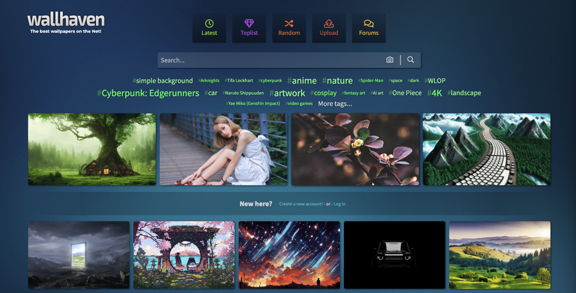Open the meteor shower sky wallpaper

[x=289, y=255]
